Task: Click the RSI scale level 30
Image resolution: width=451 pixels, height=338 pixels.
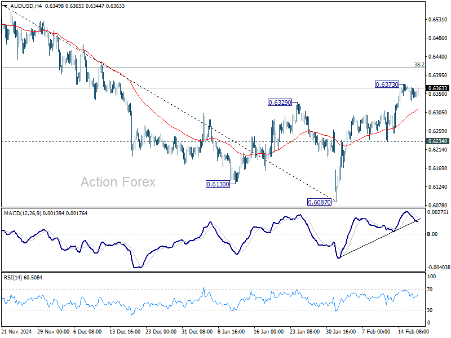Action: [430, 310]
